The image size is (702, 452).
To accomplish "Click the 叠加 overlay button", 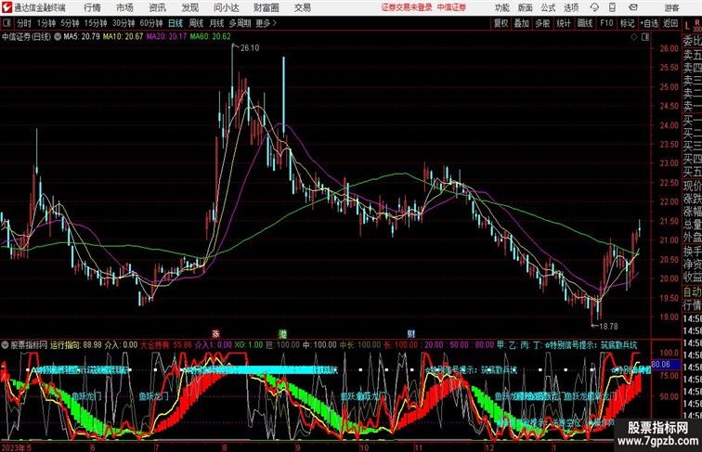I will click(x=522, y=23).
